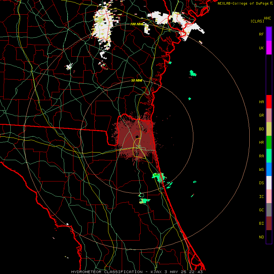Click the HR dark green legend swatch
The height and width of the screenshot is (274, 274).
coord(269,142)
